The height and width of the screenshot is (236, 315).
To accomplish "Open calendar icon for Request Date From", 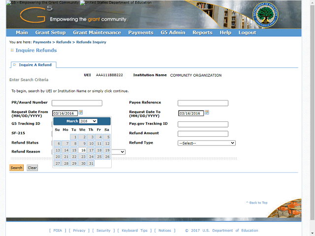I will pos(81,113).
